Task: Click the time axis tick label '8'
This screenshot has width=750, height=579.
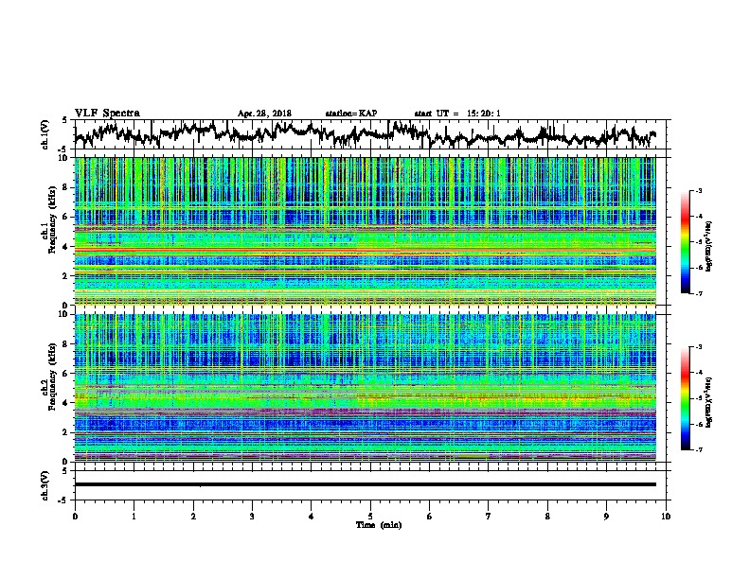Action: [x=547, y=517]
